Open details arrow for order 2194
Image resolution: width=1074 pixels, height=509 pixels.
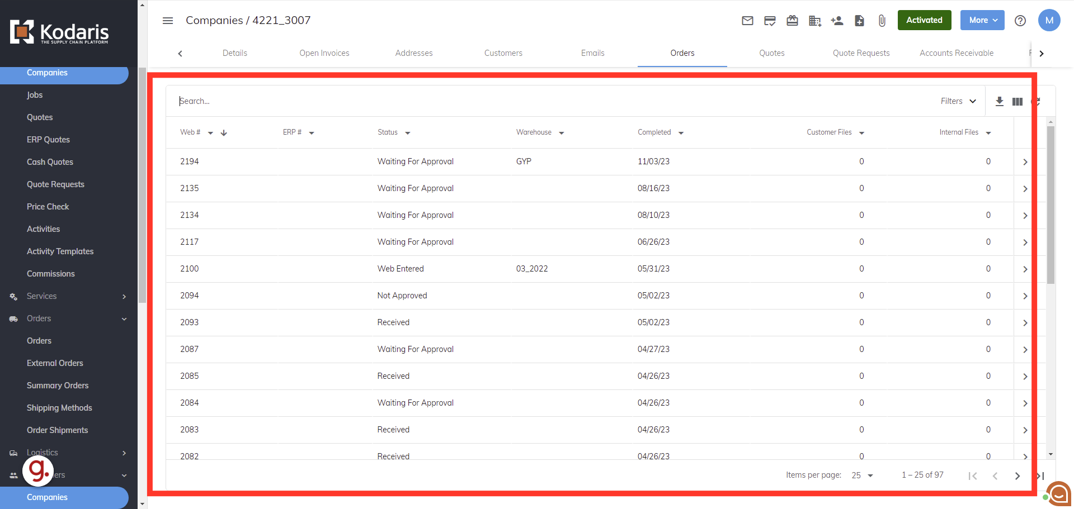tap(1025, 162)
